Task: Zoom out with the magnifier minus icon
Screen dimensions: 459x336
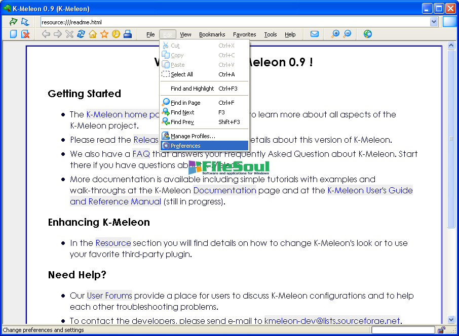Action: pyautogui.click(x=347, y=34)
